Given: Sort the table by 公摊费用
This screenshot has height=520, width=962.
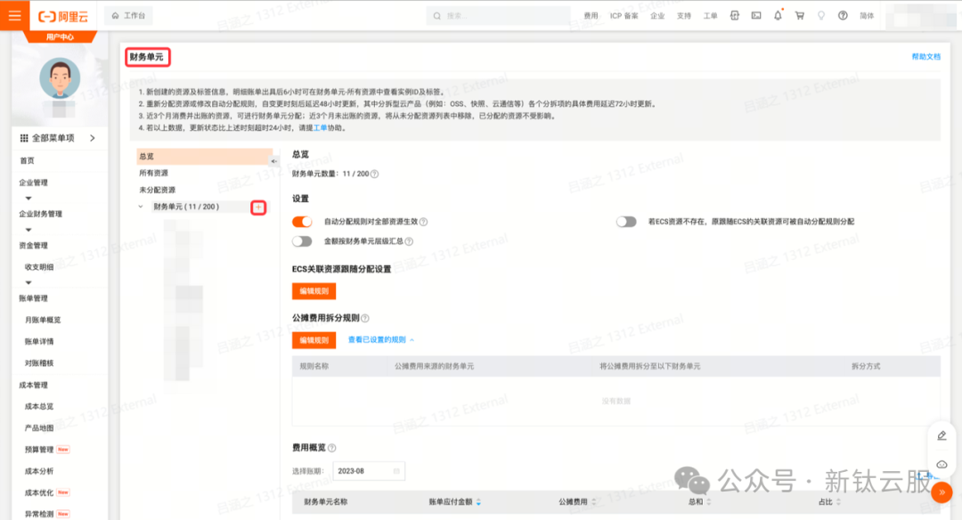Looking at the screenshot, I should point(593,502).
